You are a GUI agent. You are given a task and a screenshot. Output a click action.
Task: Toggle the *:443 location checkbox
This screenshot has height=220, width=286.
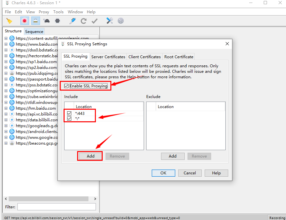[x=69, y=113]
